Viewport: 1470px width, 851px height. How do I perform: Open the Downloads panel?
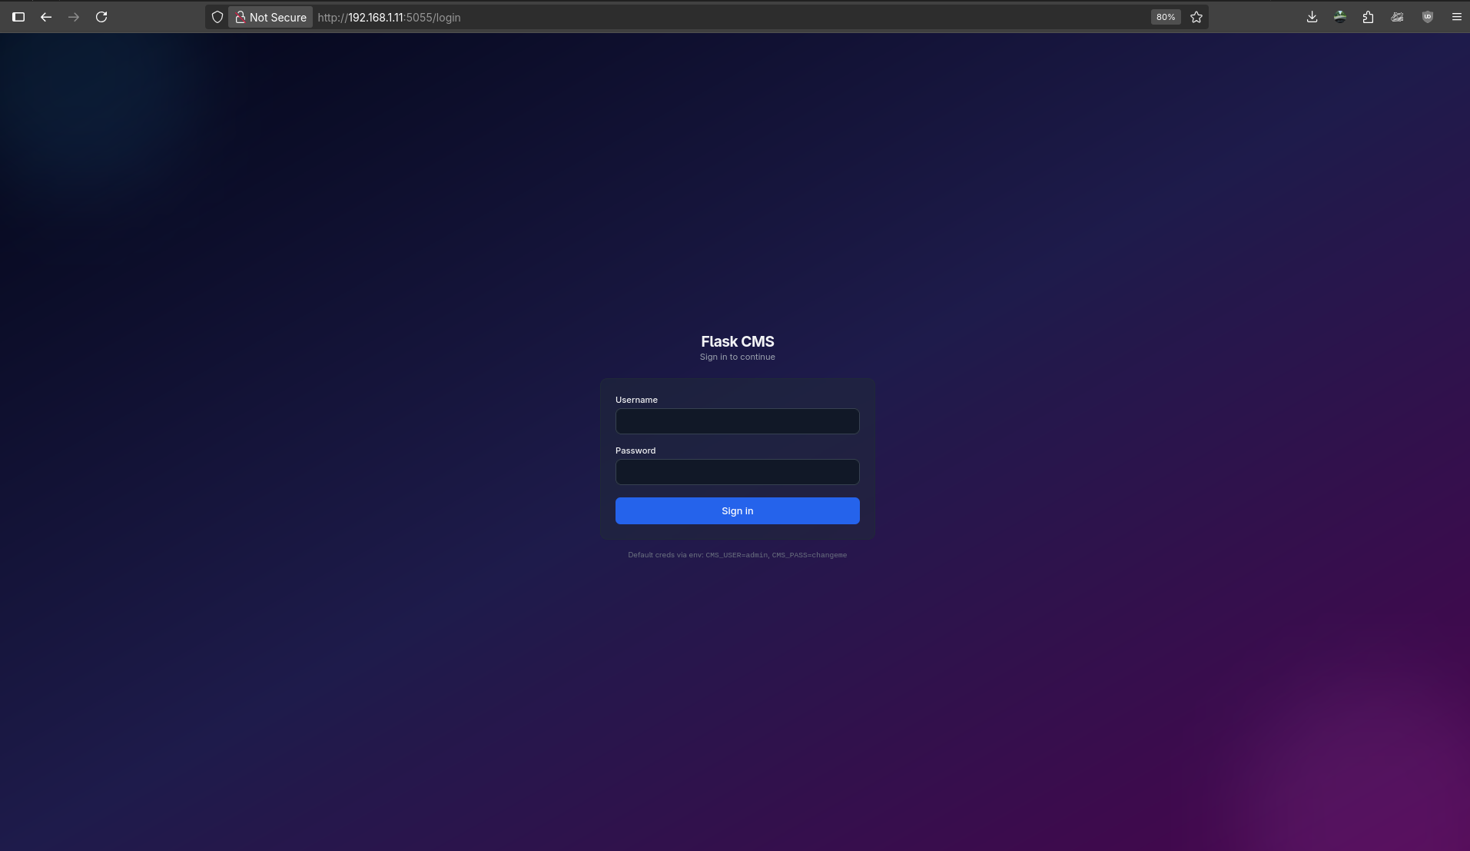1312,17
